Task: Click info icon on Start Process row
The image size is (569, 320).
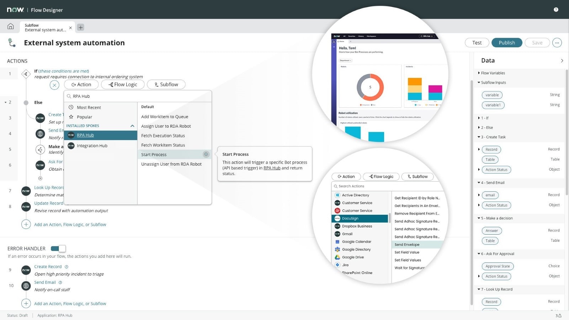Action: tap(206, 154)
